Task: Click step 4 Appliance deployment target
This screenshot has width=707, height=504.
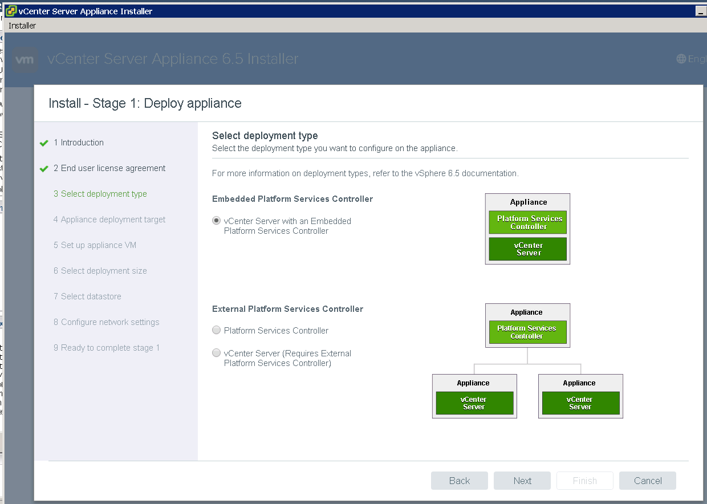Action: click(109, 220)
